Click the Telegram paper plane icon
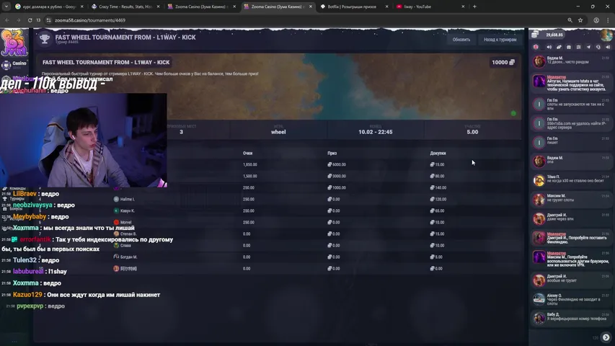This screenshot has height=346, width=615. pyautogui.click(x=588, y=47)
